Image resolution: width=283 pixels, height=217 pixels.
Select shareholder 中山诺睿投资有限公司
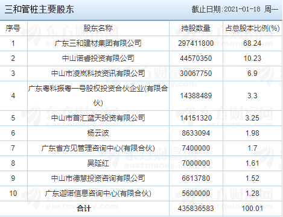coord(98,58)
